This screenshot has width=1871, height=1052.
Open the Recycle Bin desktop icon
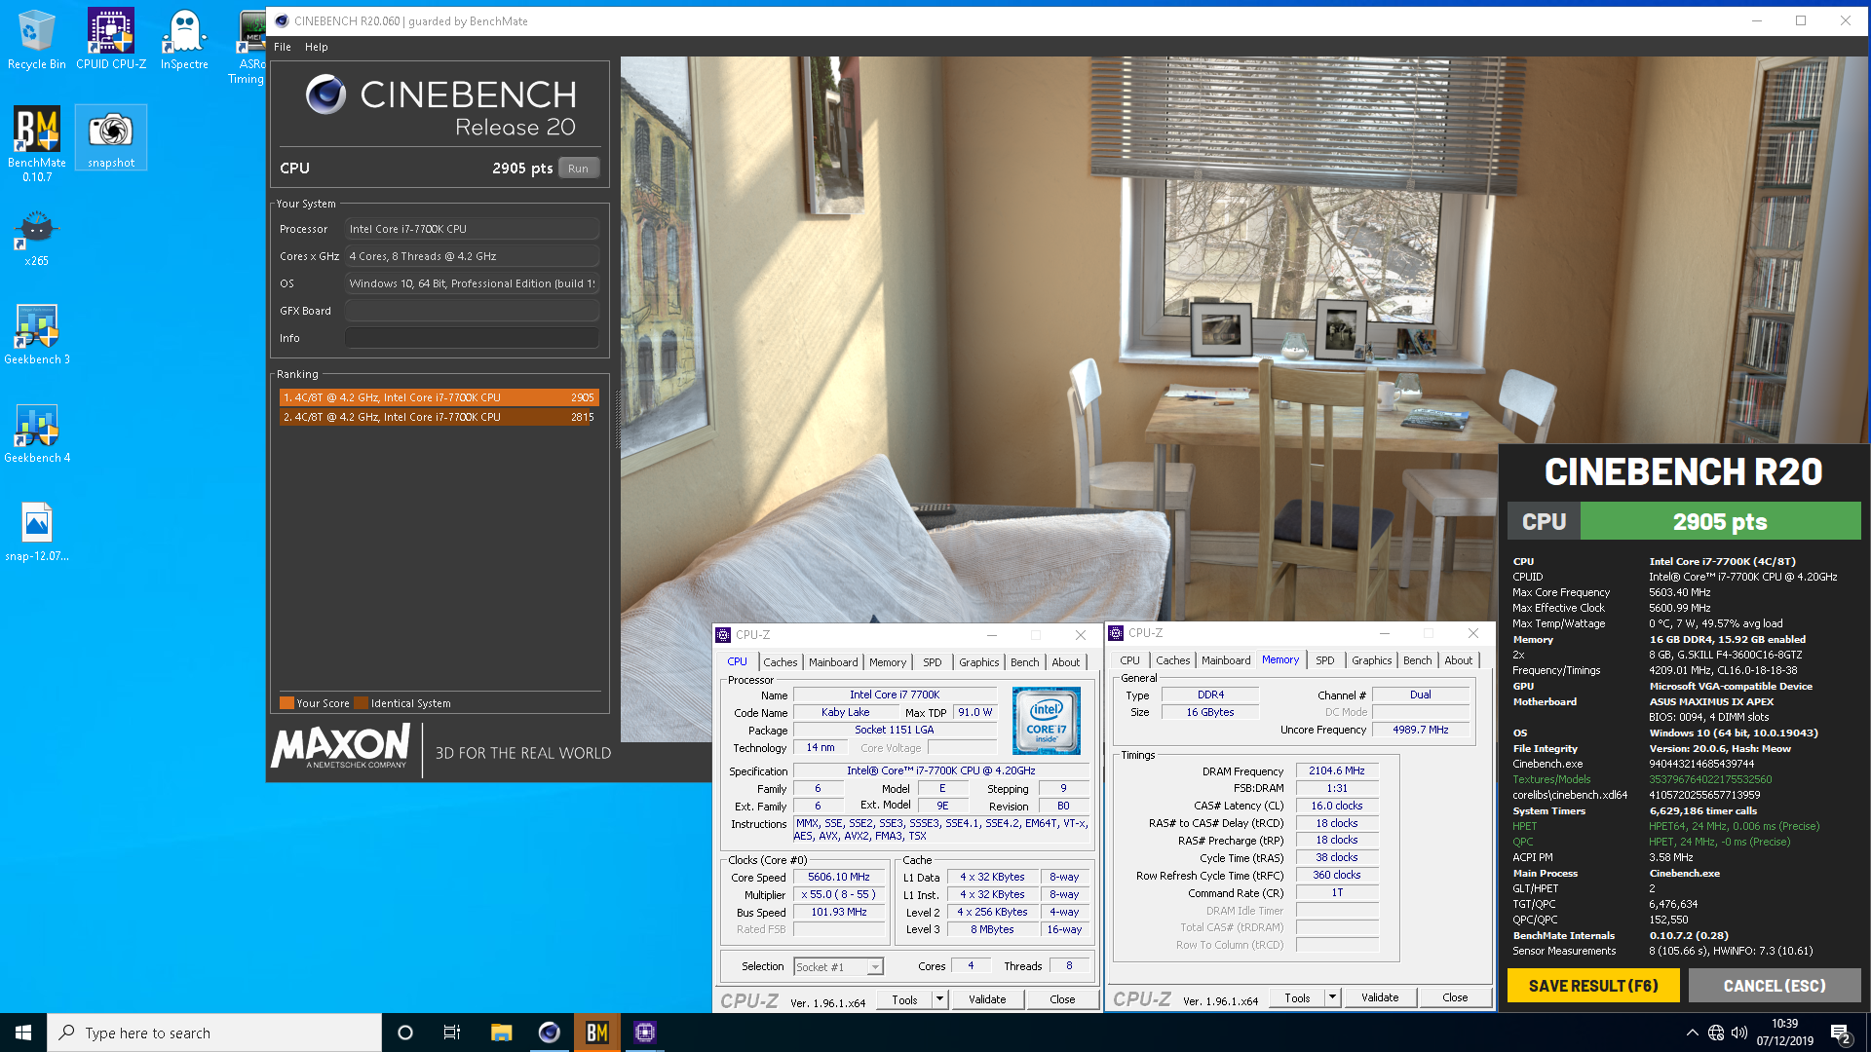36,39
